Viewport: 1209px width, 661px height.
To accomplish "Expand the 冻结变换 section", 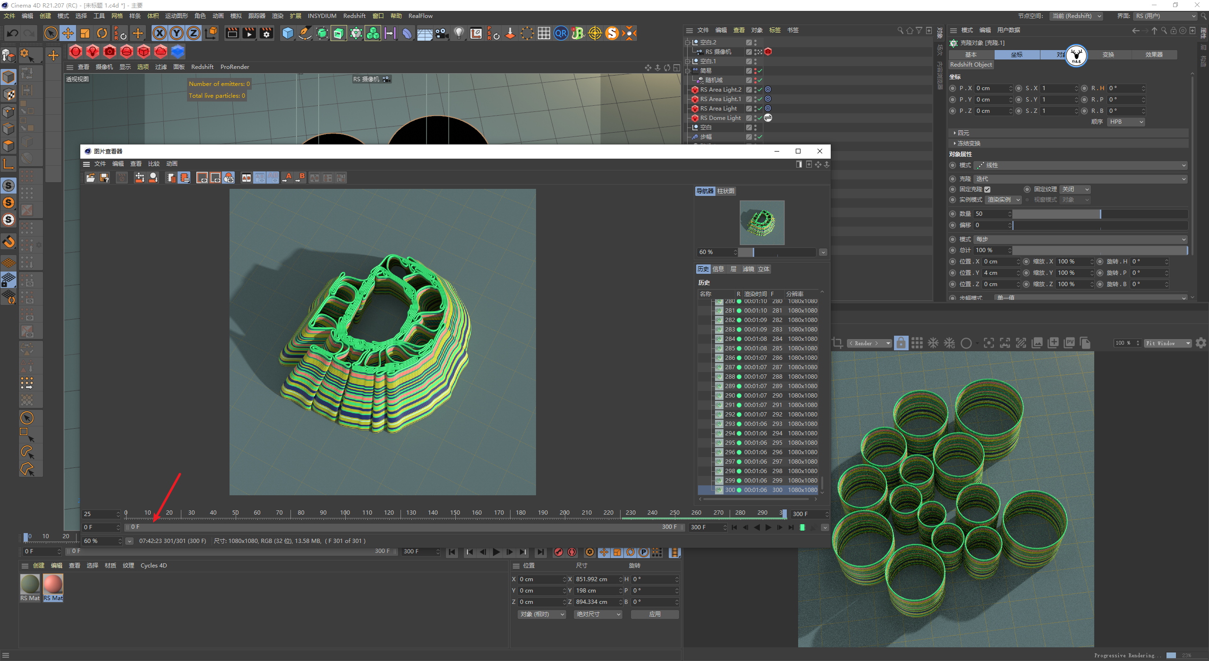I will (968, 143).
